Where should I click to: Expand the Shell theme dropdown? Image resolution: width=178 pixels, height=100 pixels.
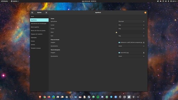pyautogui.click(x=131, y=32)
